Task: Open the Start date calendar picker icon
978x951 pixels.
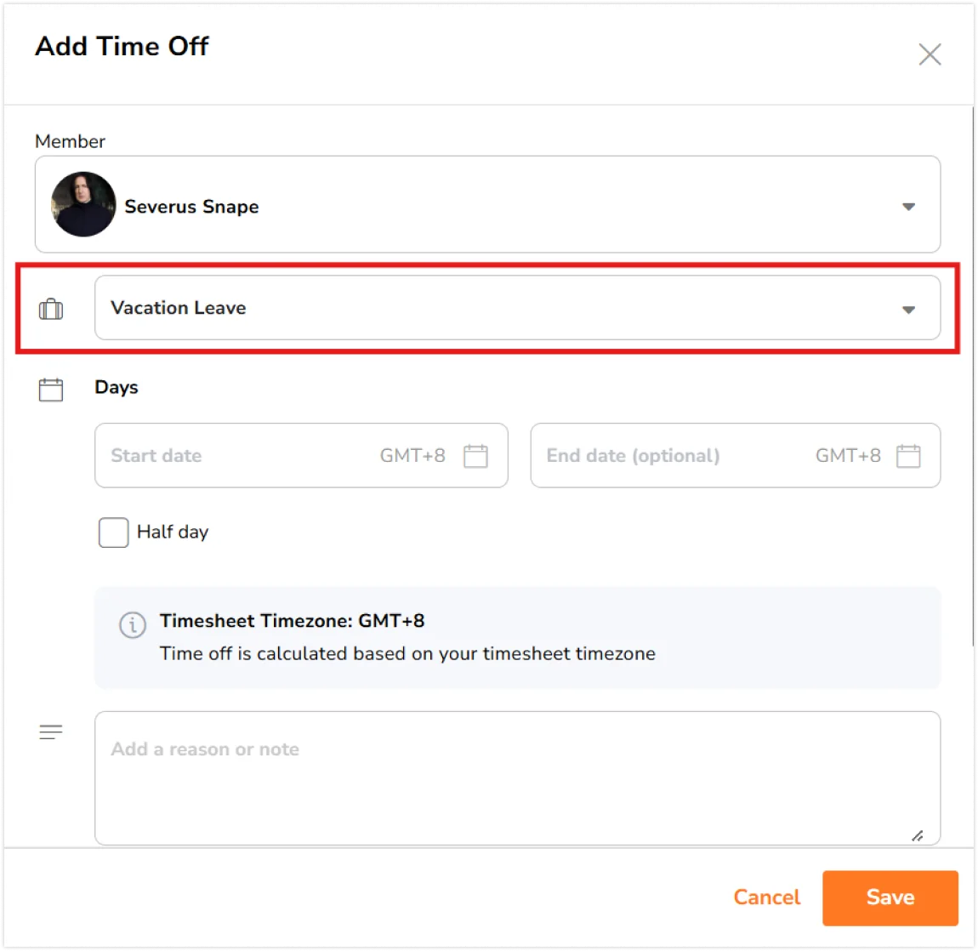Action: [475, 456]
